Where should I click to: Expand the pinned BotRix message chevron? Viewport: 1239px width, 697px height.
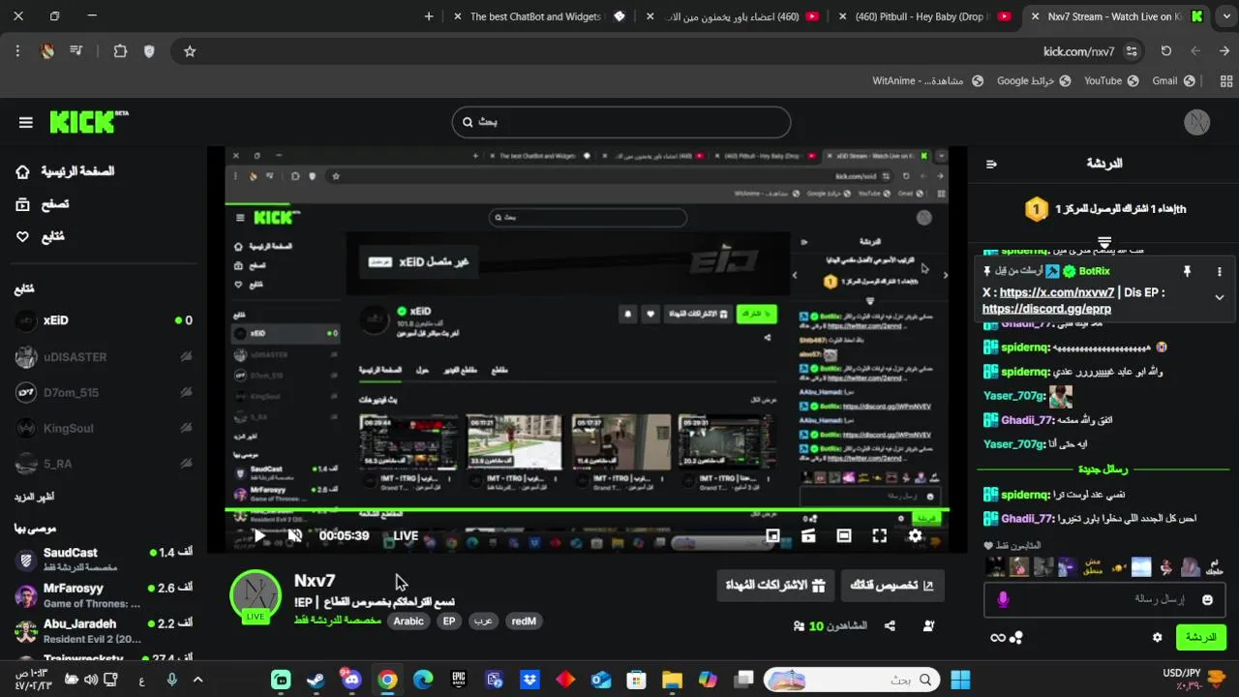1220,297
